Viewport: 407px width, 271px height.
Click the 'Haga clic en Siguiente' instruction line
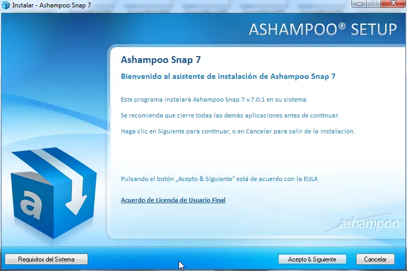[238, 131]
